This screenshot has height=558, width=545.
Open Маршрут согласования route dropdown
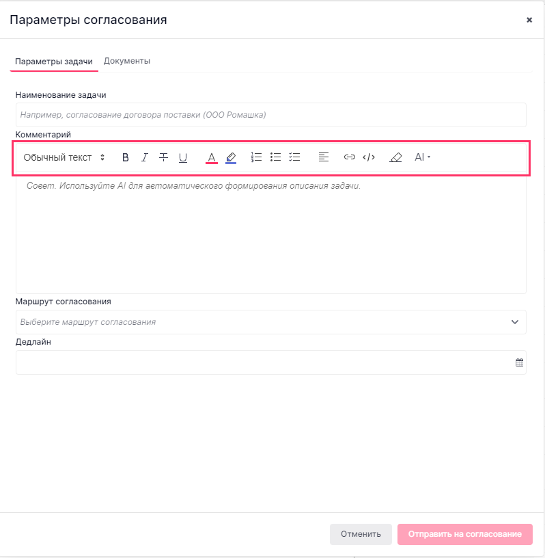click(x=271, y=322)
